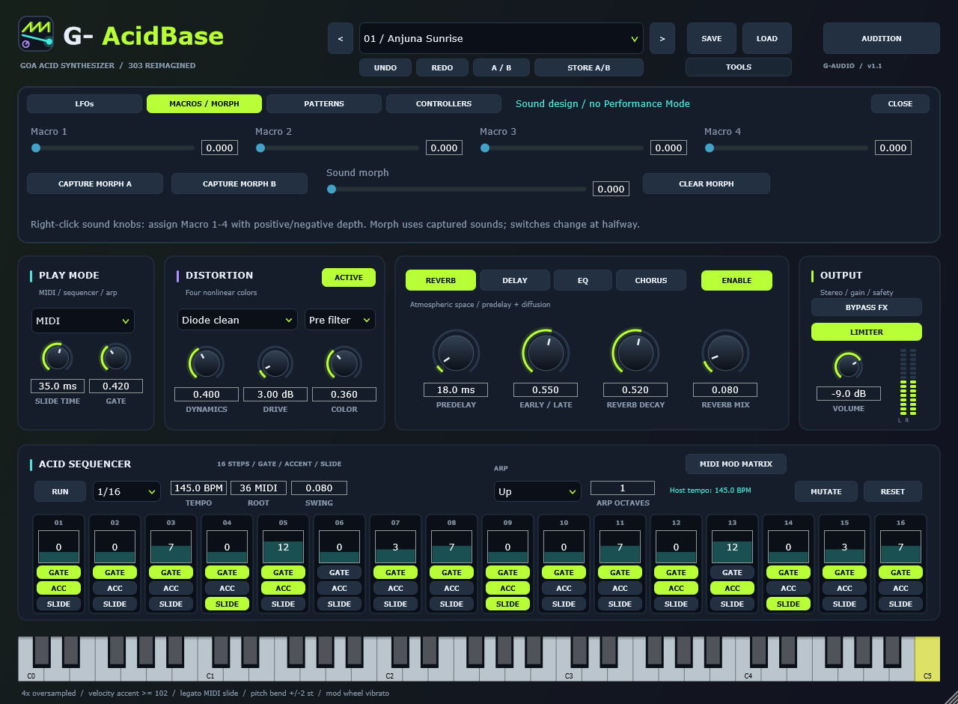Viewport: 958px width, 704px height.
Task: Click the UNDO button
Action: click(385, 67)
